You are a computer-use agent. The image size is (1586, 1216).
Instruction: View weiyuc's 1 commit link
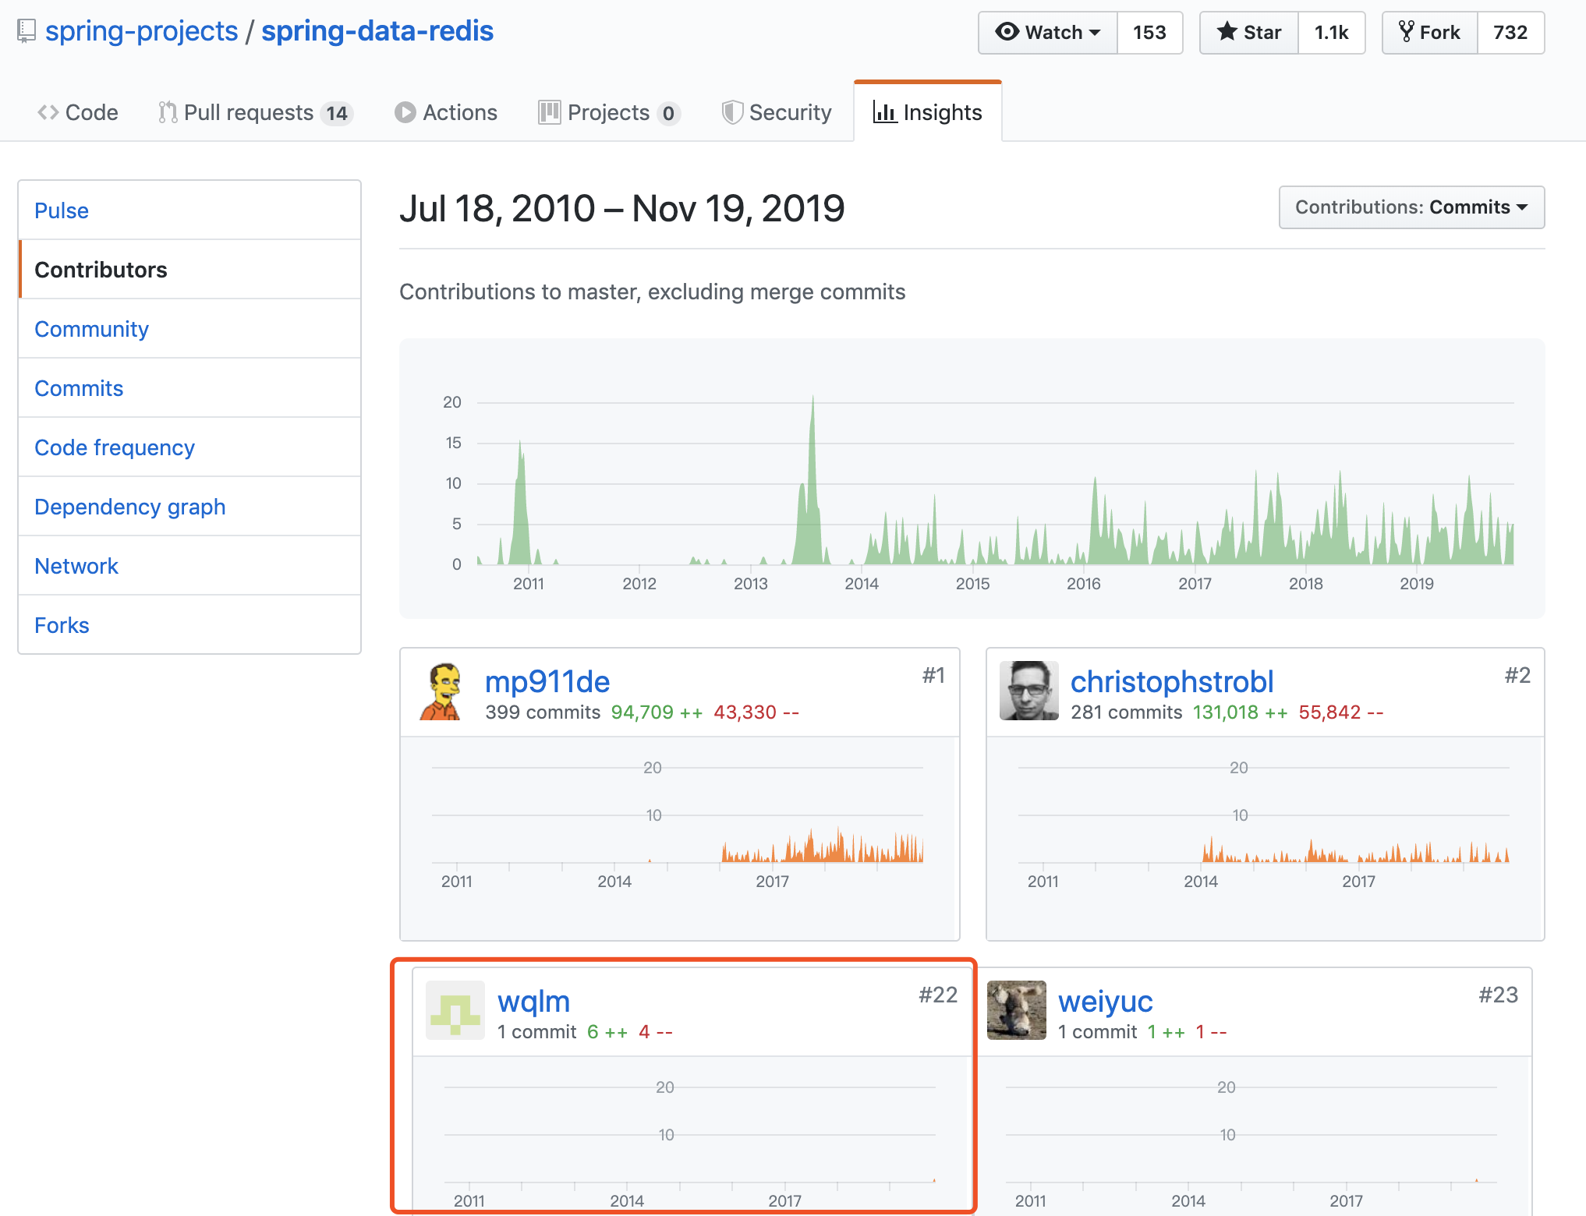(x=1098, y=1032)
